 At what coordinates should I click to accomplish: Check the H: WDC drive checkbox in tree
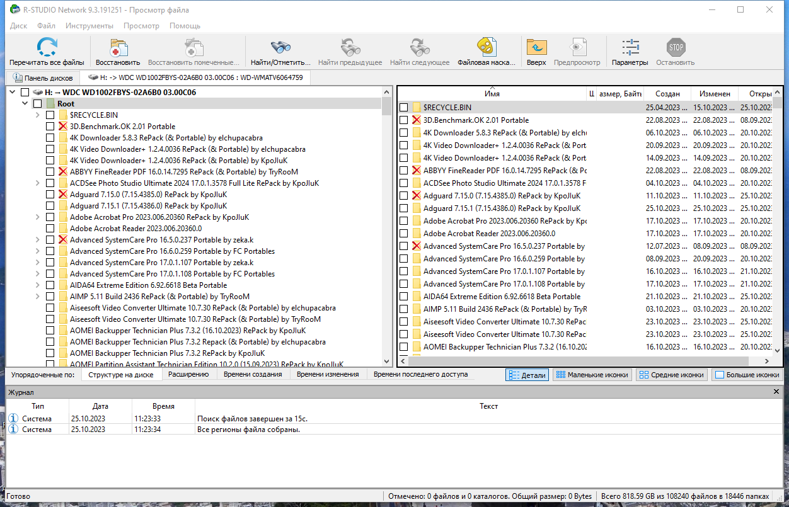click(25, 93)
